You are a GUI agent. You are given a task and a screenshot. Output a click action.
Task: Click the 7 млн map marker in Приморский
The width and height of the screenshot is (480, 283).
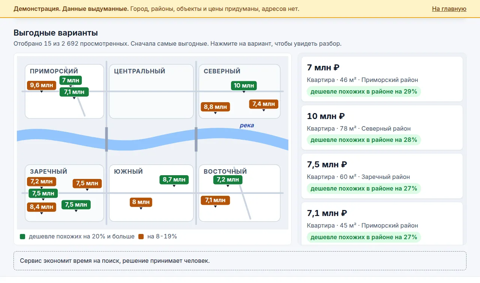point(70,80)
